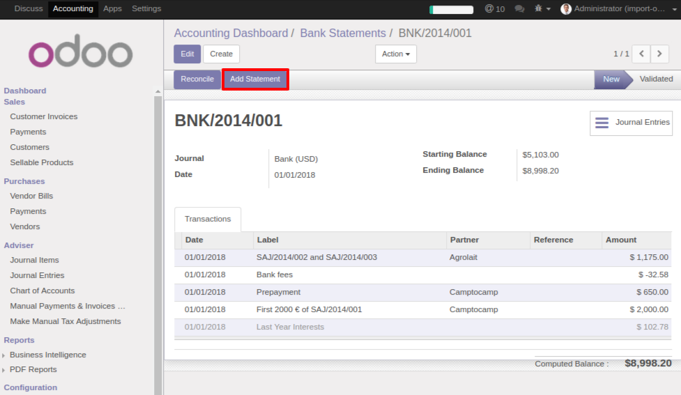681x395 pixels.
Task: Go to the previous record arrow
Action: click(641, 54)
